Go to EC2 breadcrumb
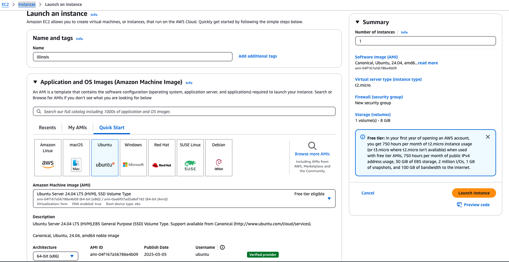Viewport: 509px width, 262px height. pyautogui.click(x=5, y=4)
